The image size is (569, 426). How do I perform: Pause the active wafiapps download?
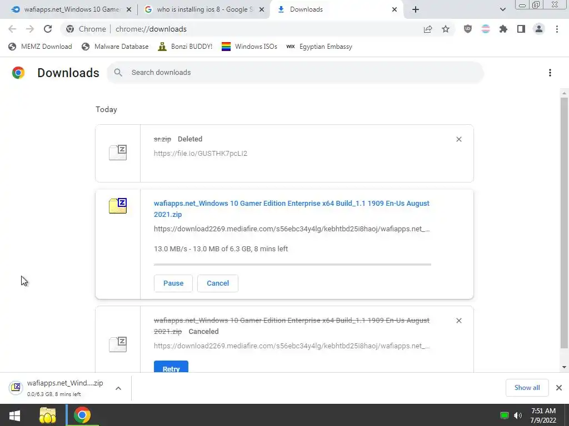(x=173, y=283)
